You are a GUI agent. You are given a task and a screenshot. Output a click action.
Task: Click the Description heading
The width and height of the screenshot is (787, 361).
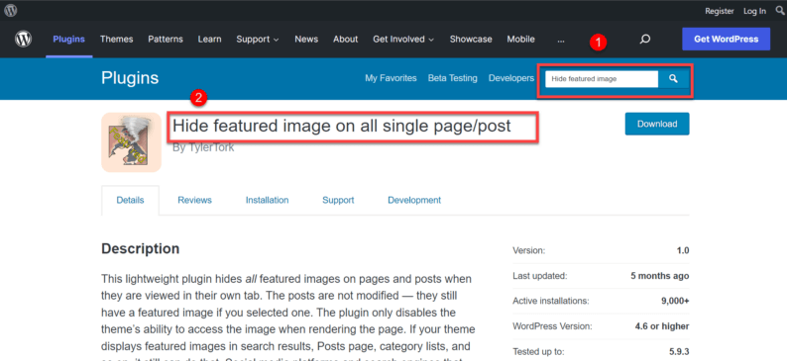coord(141,248)
